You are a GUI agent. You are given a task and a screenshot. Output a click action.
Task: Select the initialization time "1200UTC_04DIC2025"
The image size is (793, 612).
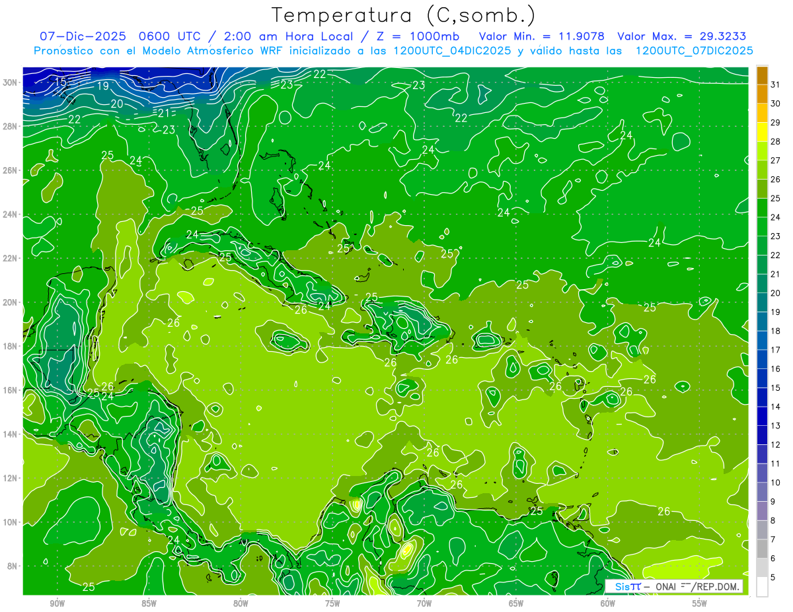pos(452,51)
